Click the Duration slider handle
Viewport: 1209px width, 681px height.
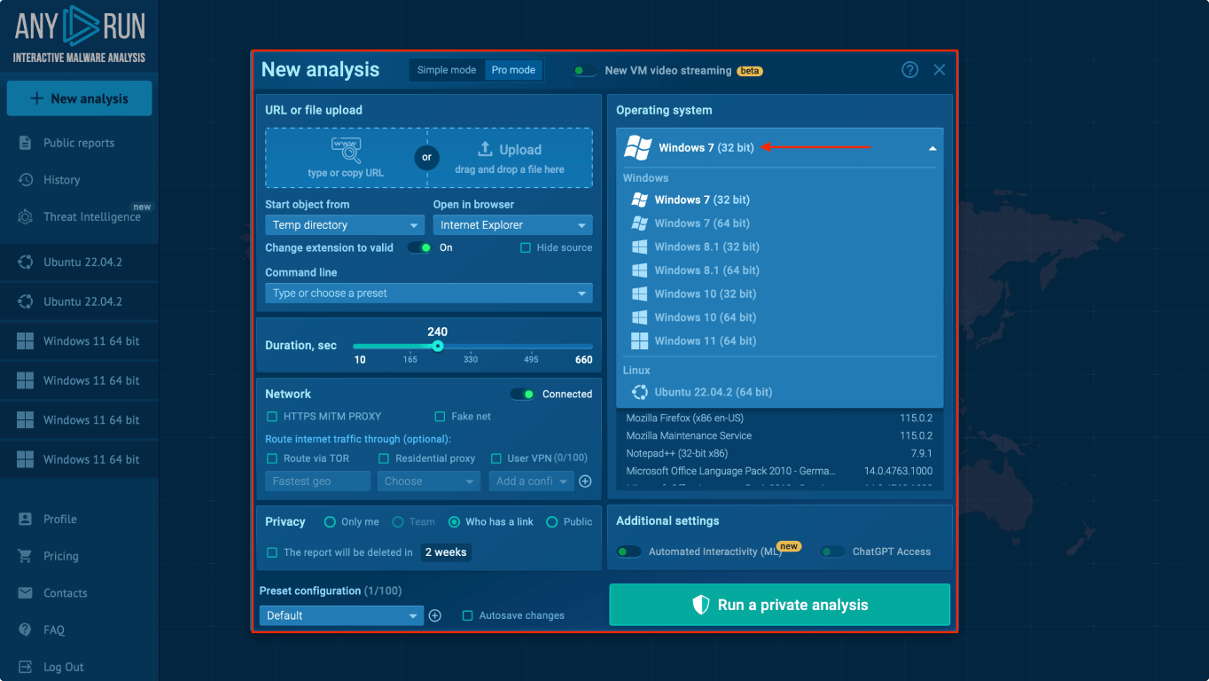click(438, 346)
